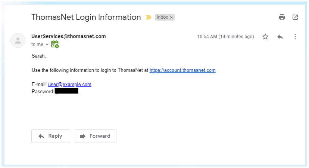Screen dimensions: 309x168
Task: Click sender name UserServices@thomasnet.com
Action: (69, 36)
